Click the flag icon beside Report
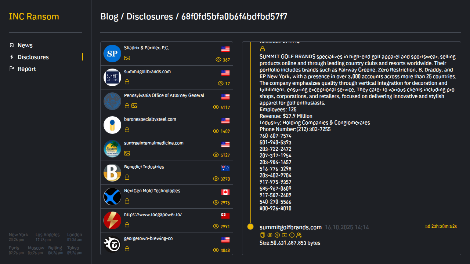 click(x=12, y=69)
